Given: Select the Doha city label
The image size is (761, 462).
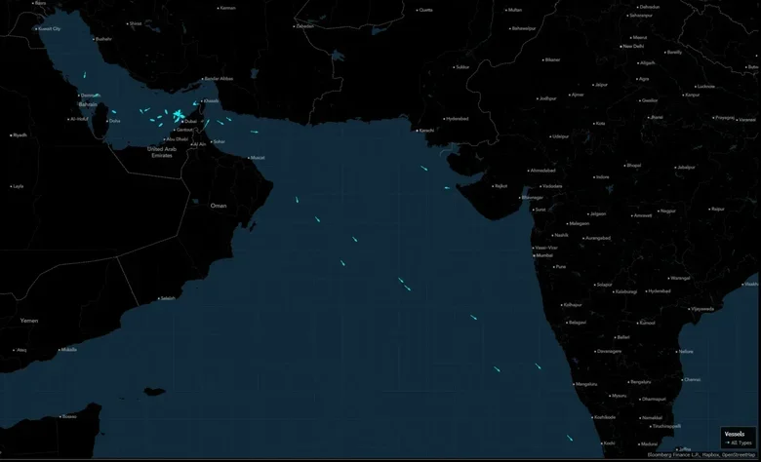Looking at the screenshot, I should pyautogui.click(x=113, y=121).
